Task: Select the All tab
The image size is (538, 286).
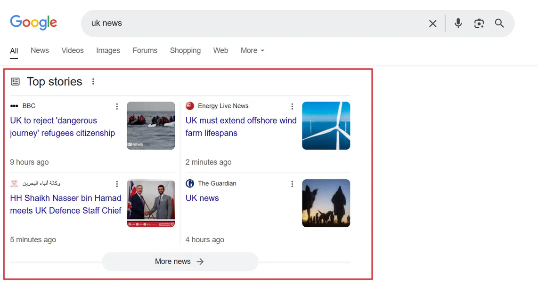Action: (x=14, y=51)
